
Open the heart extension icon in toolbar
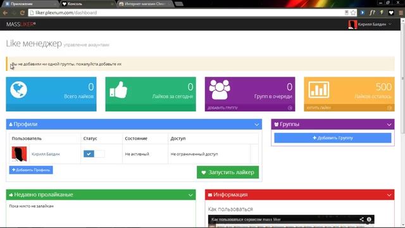tap(391, 13)
